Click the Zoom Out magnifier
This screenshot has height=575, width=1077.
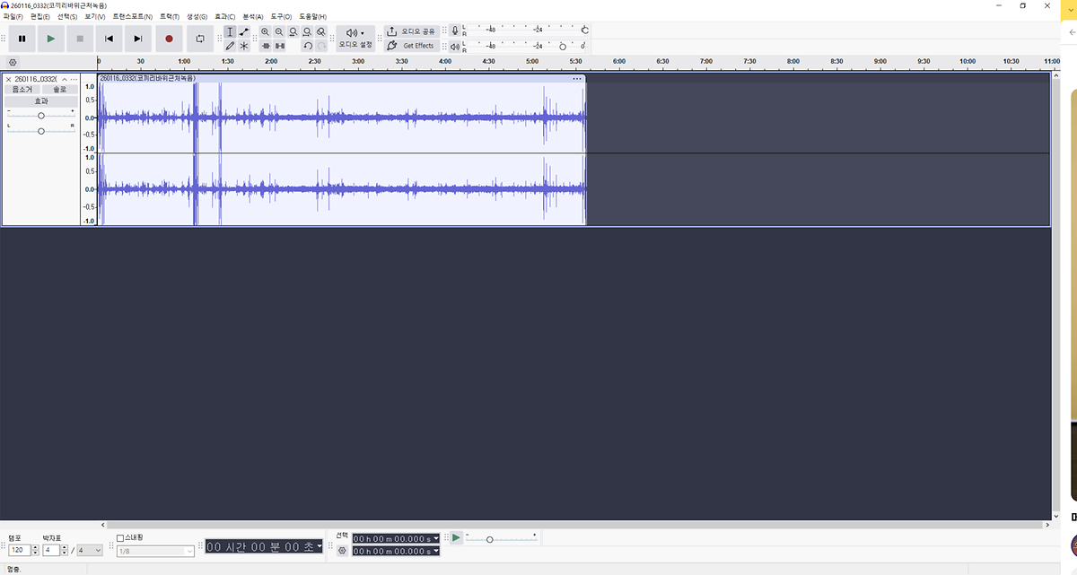279,32
